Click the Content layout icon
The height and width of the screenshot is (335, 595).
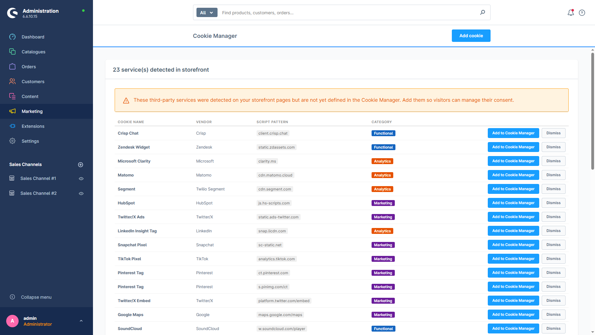[12, 96]
